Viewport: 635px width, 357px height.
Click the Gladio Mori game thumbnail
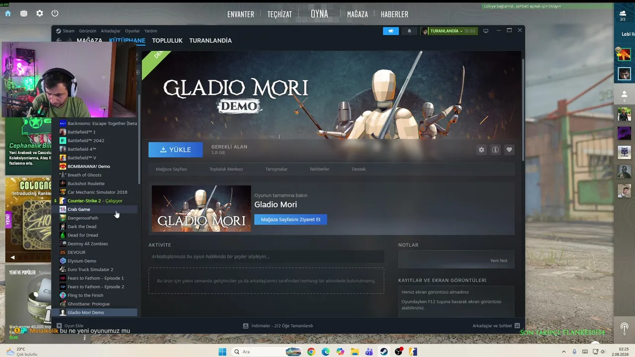[x=201, y=209]
